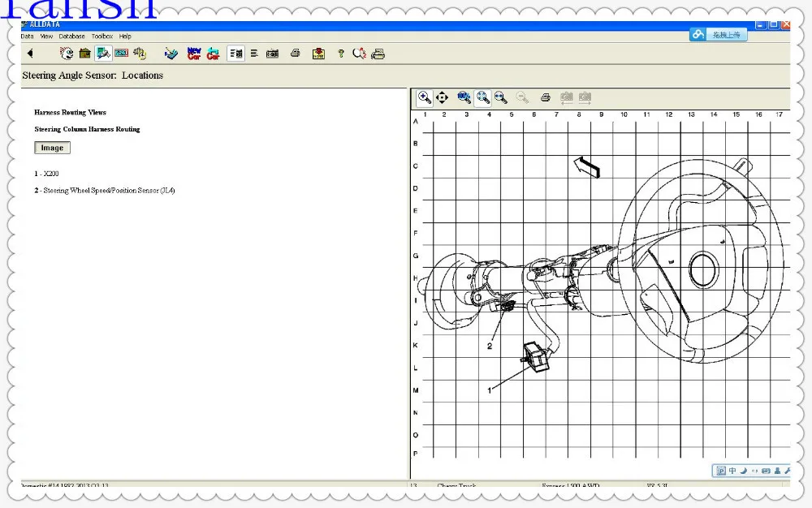Click the red-framed display icon

[122, 54]
